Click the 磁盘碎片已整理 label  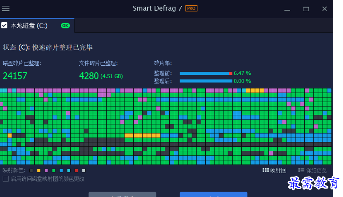(22, 63)
